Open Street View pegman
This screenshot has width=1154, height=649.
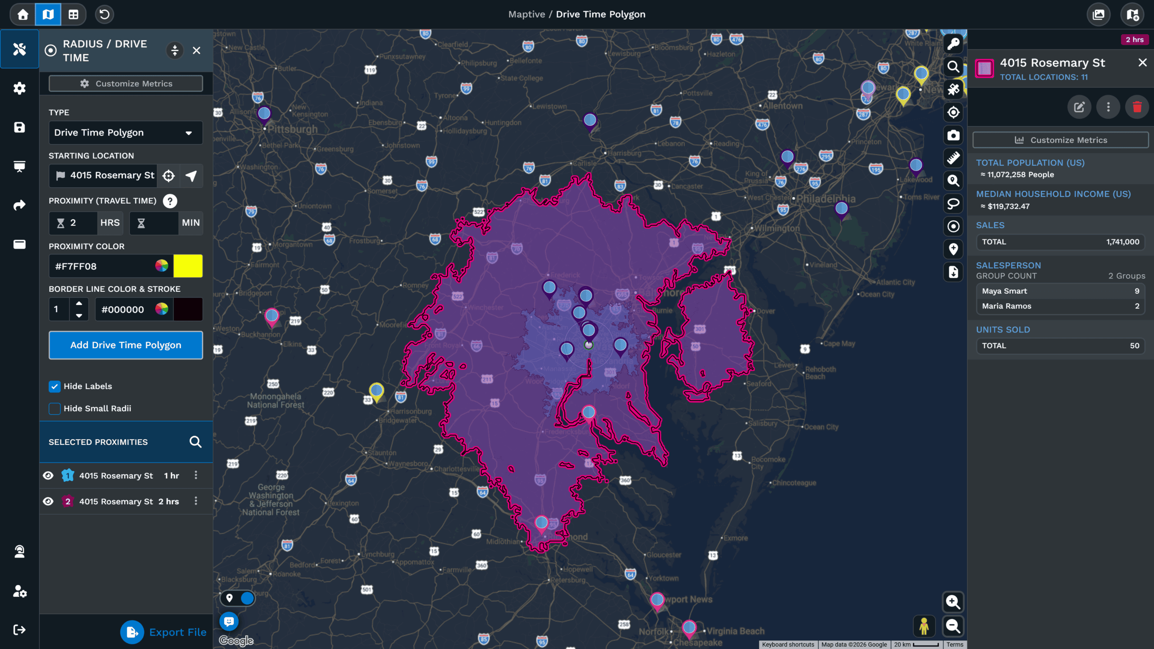tap(924, 626)
